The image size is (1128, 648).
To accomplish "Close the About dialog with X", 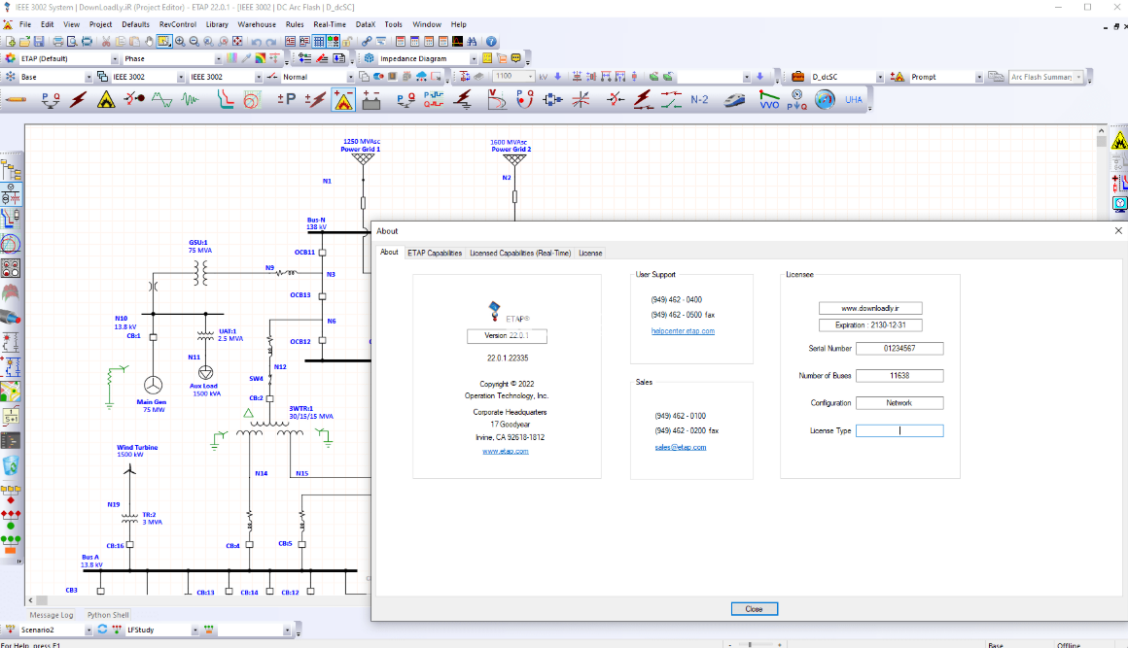I will [x=1118, y=230].
